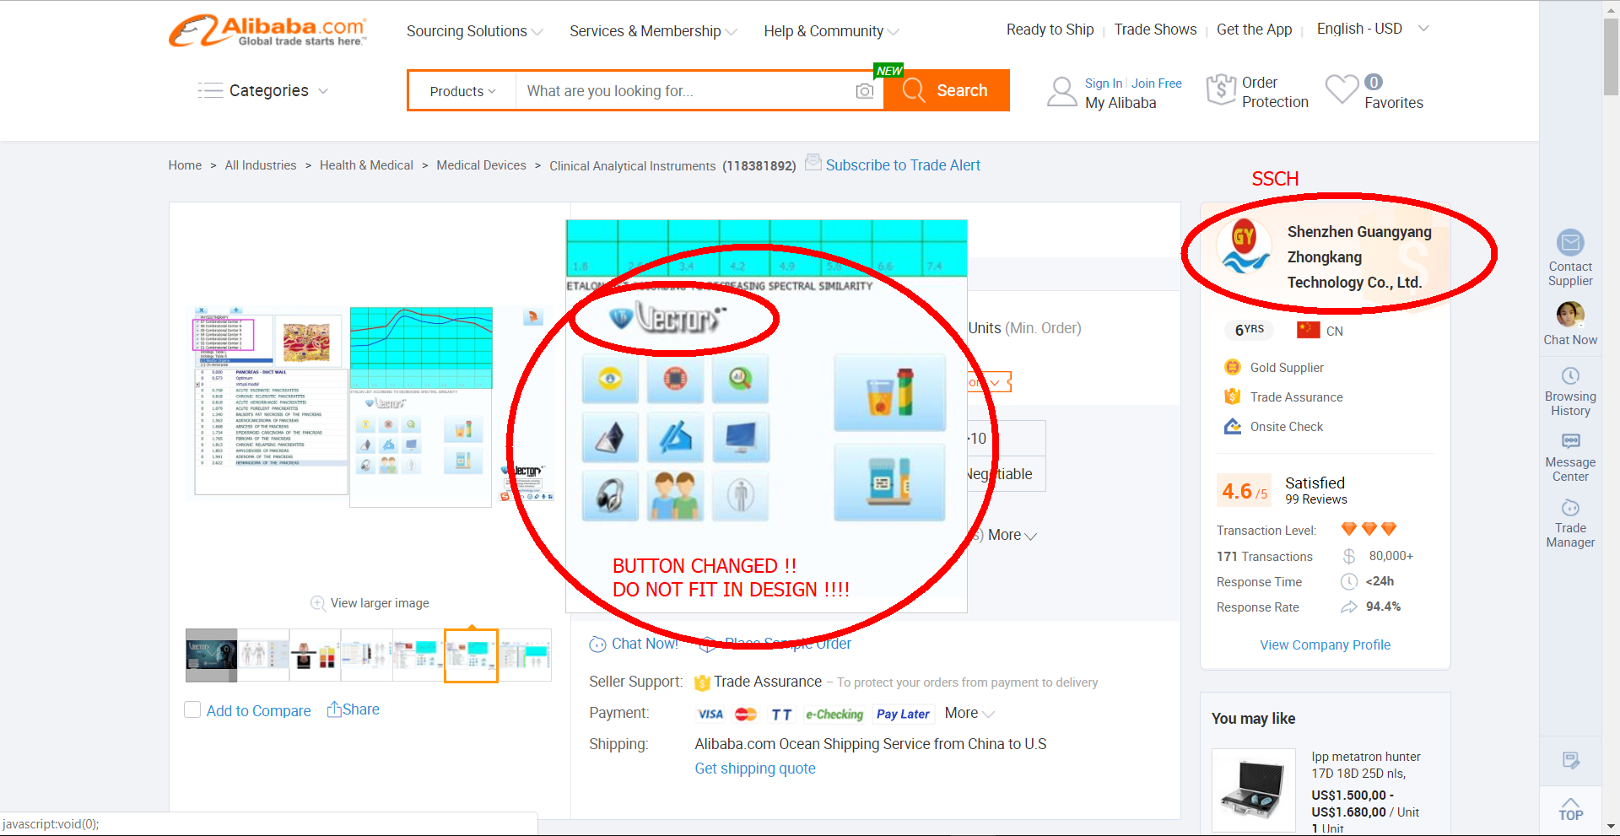The height and width of the screenshot is (836, 1620).
Task: Open Browsing History clock icon
Action: (x=1569, y=376)
